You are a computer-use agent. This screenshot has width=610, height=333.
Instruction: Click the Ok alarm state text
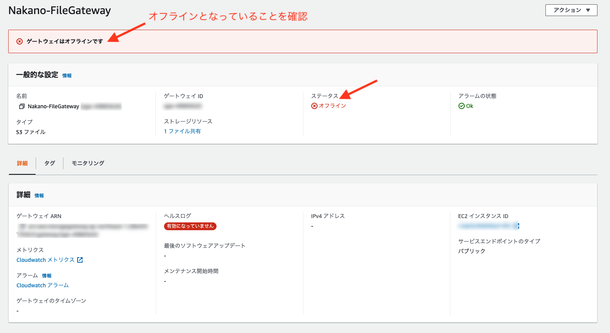pyautogui.click(x=469, y=106)
